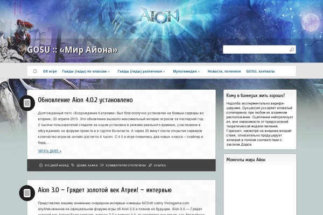Screen dimensions: 323x215
Task: Click '510 дней назад' date link
Action: pos(57,166)
